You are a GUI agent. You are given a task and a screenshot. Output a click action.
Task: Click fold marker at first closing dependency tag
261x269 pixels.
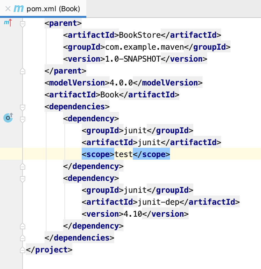point(23,166)
